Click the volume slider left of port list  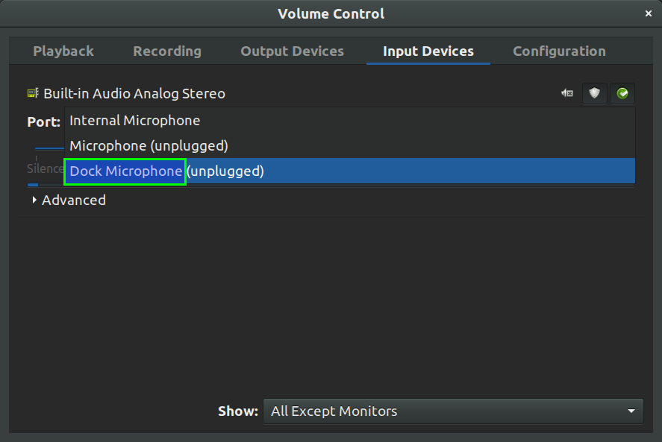coord(49,148)
